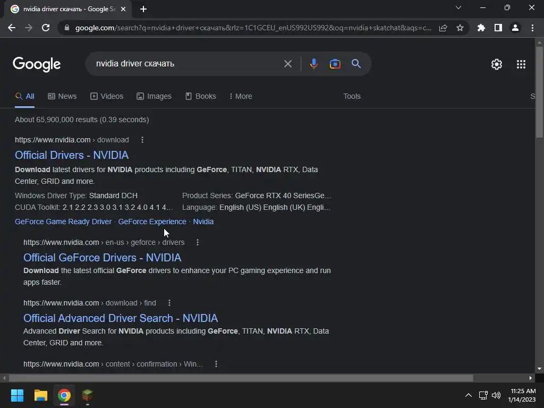Open the Minecraft taskbar icon
Image resolution: width=544 pixels, height=408 pixels.
[x=88, y=395]
